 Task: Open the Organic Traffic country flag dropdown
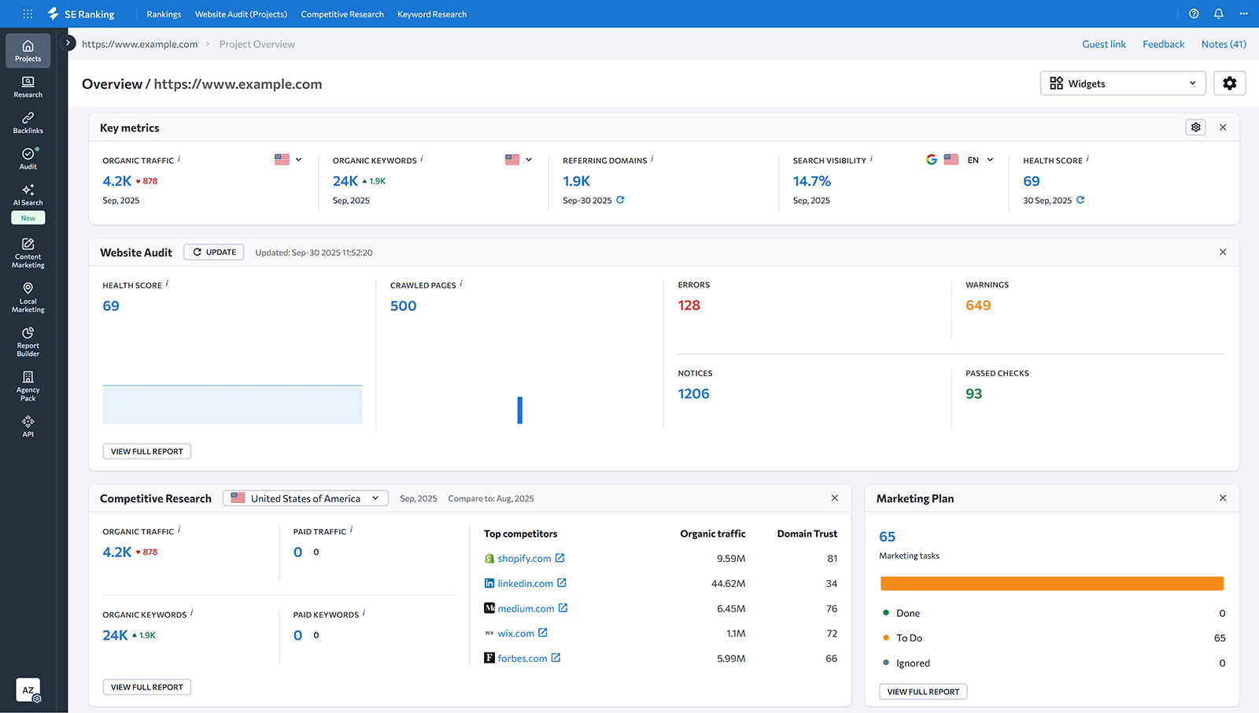pos(288,159)
